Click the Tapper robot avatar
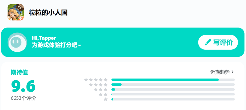 [17, 42]
